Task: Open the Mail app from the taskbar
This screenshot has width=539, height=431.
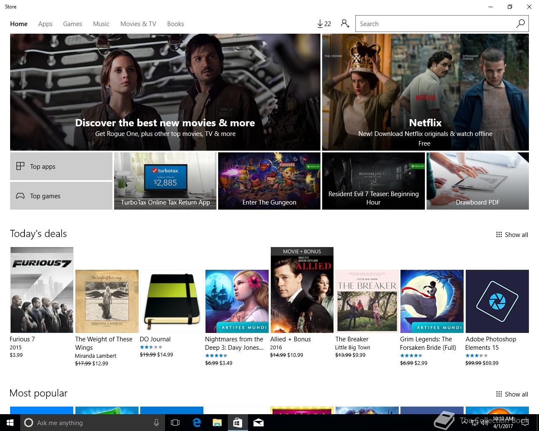Action: tap(259, 423)
